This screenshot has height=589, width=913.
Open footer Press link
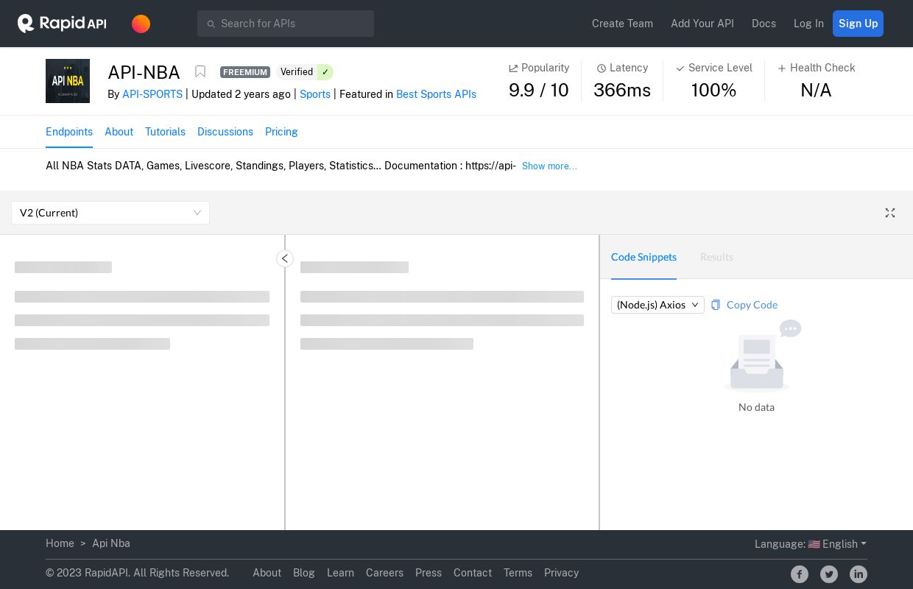point(429,573)
